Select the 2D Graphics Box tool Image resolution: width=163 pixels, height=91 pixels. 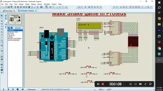[2, 57]
